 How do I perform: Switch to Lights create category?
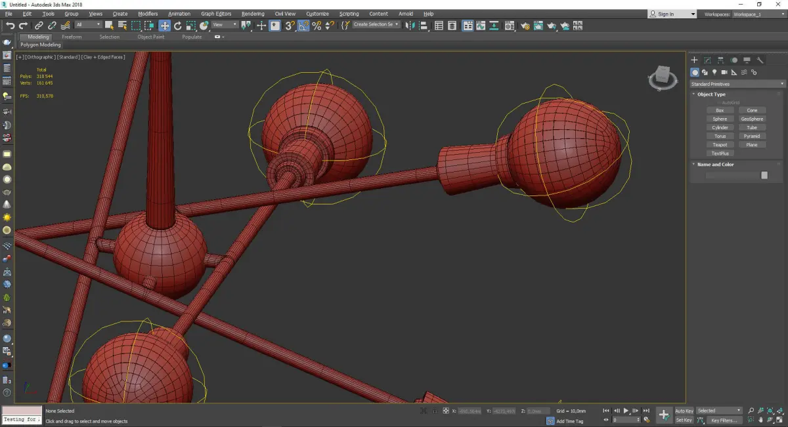(714, 72)
